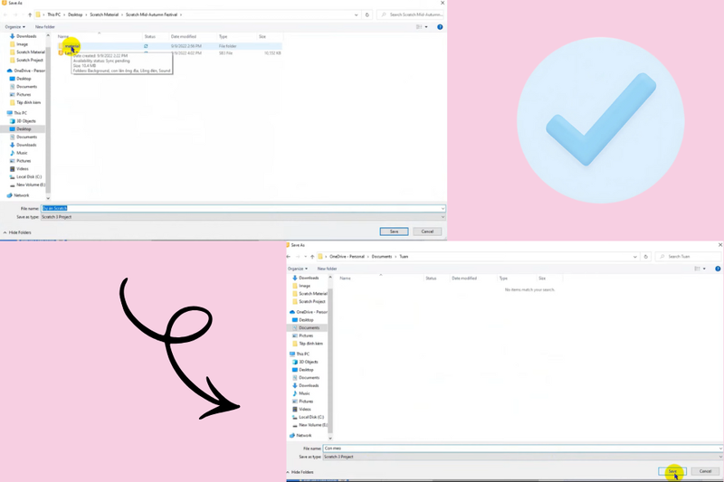Open view options arrow in Mid-Autumn Festival dialog
724x482 pixels.
click(425, 27)
